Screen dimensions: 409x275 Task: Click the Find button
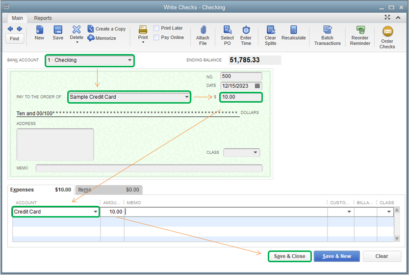15,39
